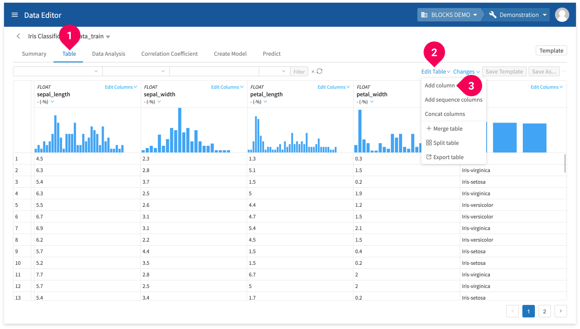
Task: Click the building icon beside BLOCKS DEMO
Action: click(x=424, y=15)
